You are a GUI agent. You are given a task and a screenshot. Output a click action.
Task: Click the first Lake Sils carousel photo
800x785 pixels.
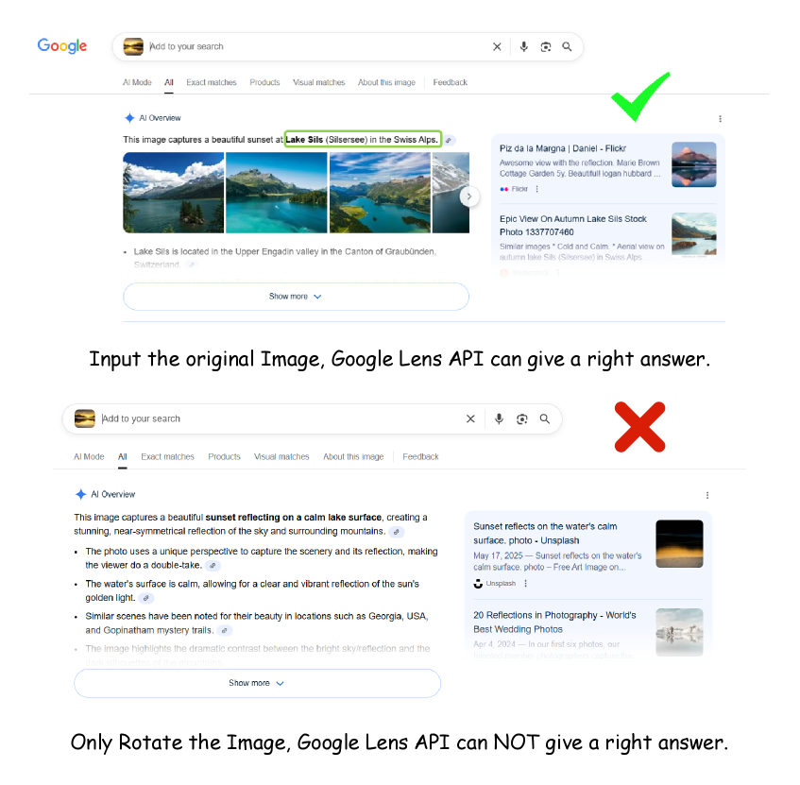(x=174, y=193)
